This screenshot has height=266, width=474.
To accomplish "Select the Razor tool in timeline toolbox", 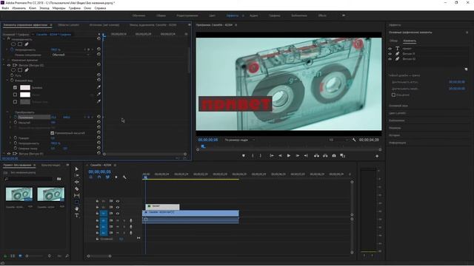I will click(x=77, y=189).
